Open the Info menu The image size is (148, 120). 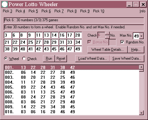[142, 11]
